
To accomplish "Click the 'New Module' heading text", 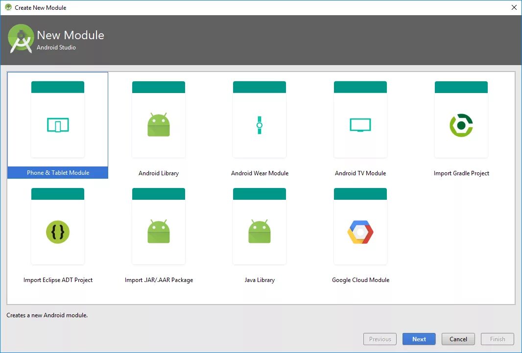I will point(70,35).
